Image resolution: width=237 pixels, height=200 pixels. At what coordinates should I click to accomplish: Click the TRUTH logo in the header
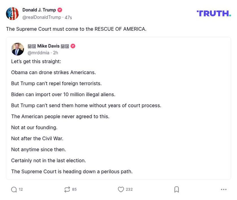pyautogui.click(x=214, y=13)
